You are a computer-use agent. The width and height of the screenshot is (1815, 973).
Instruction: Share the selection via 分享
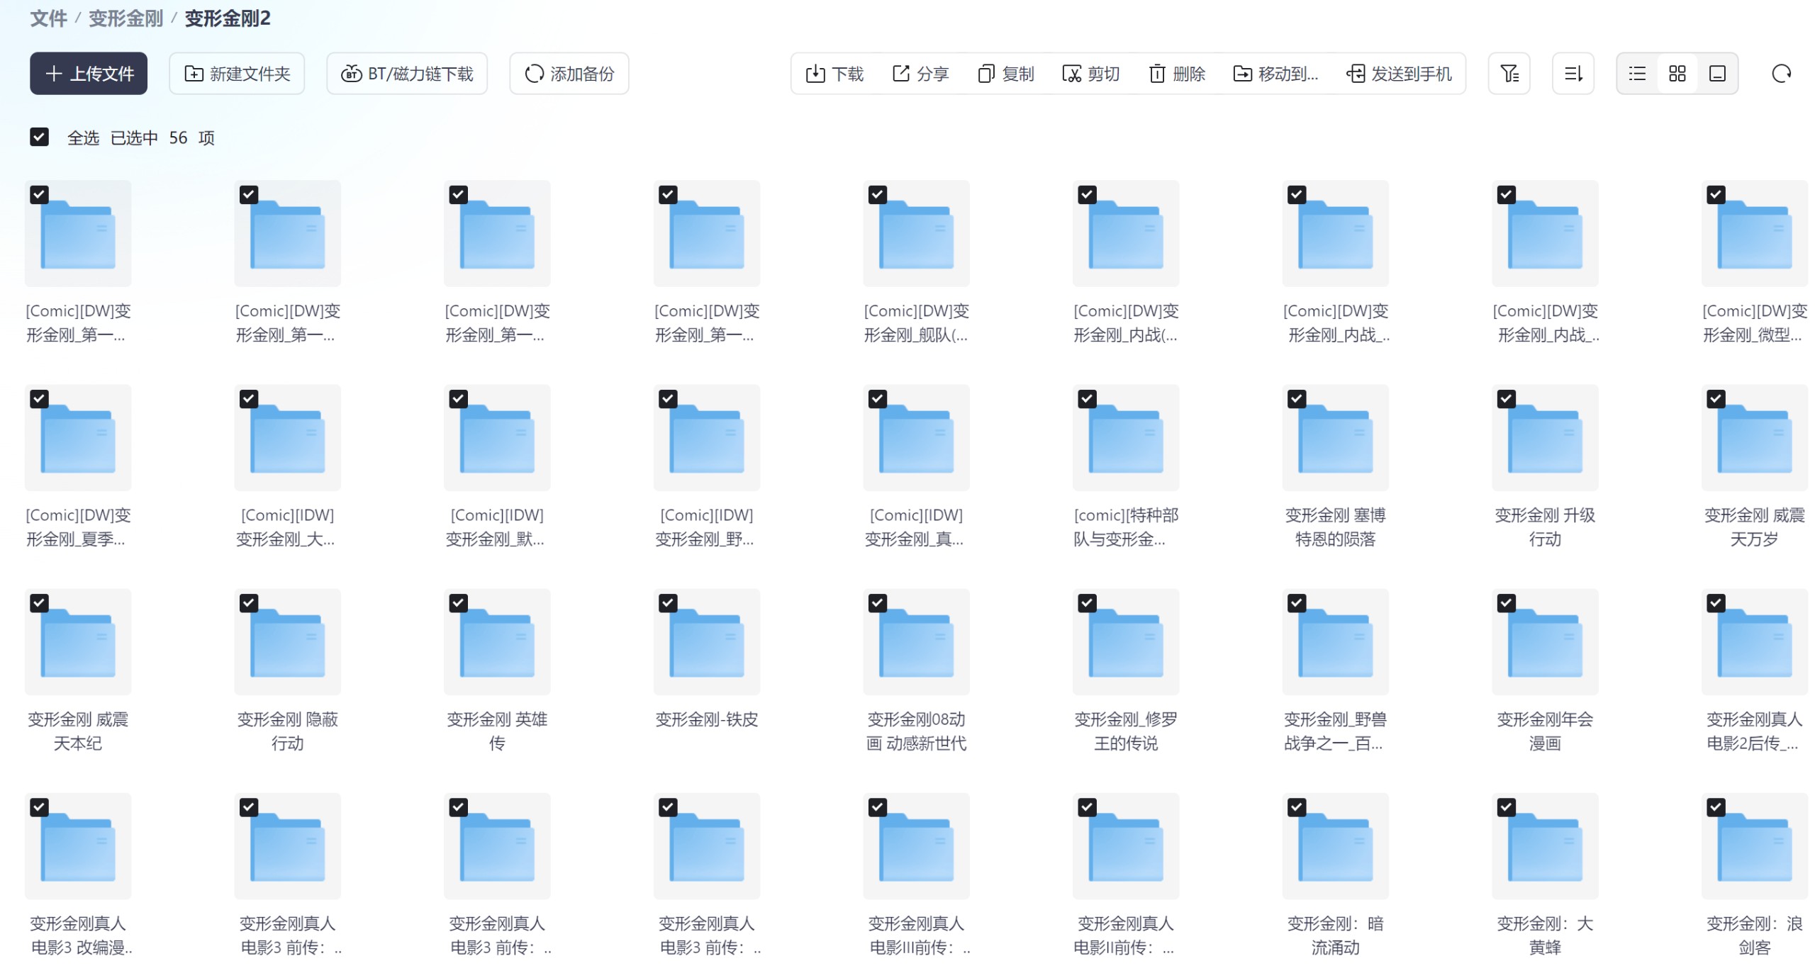(x=920, y=74)
